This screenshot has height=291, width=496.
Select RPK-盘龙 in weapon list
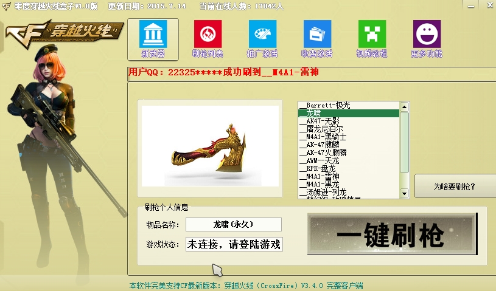click(349, 168)
